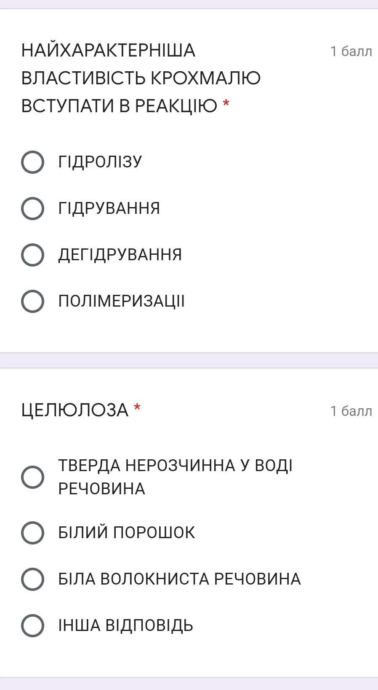The height and width of the screenshot is (690, 378).
Task: Click the БІЛИЙ ПОРОШОК label text
Action: [x=126, y=533]
